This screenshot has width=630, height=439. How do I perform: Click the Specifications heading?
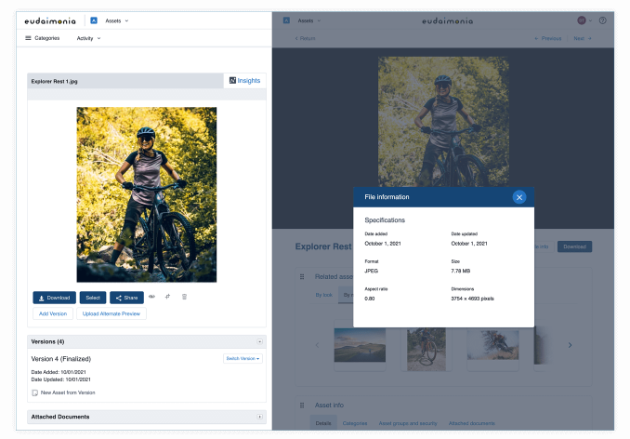(385, 220)
